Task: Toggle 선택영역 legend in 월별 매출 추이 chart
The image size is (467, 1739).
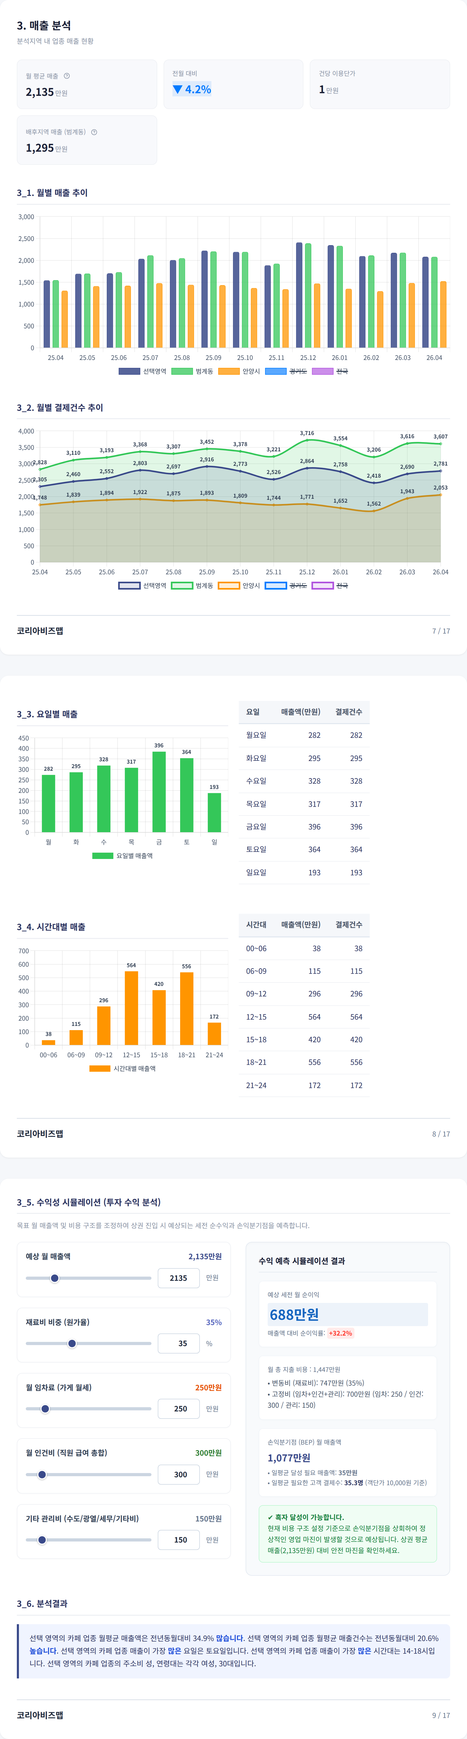Action: tap(142, 371)
